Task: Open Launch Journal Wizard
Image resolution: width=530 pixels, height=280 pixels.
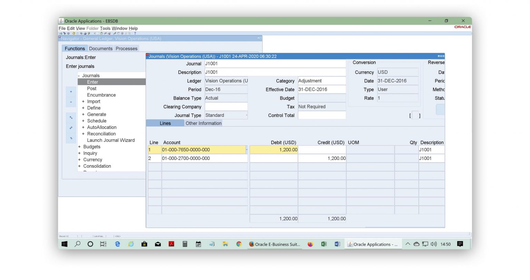Action: 111,140
